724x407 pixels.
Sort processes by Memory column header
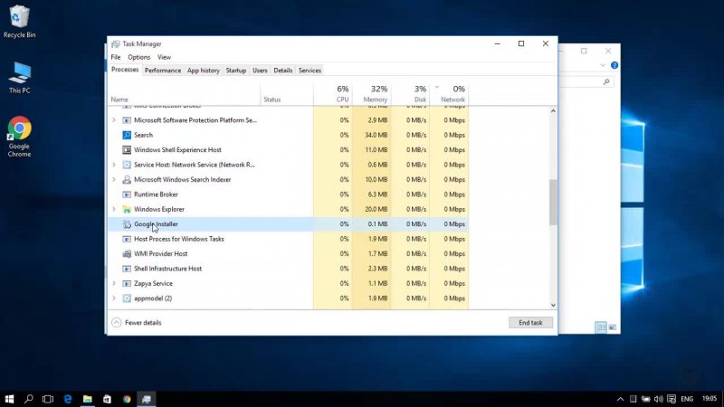(x=375, y=94)
